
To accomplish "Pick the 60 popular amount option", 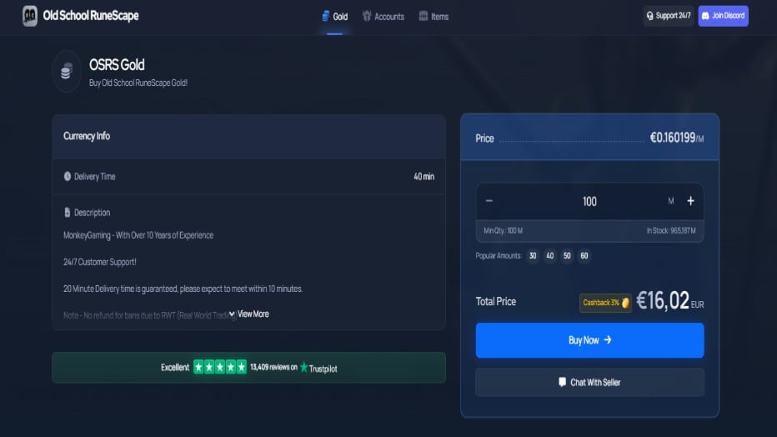I will click(x=584, y=256).
